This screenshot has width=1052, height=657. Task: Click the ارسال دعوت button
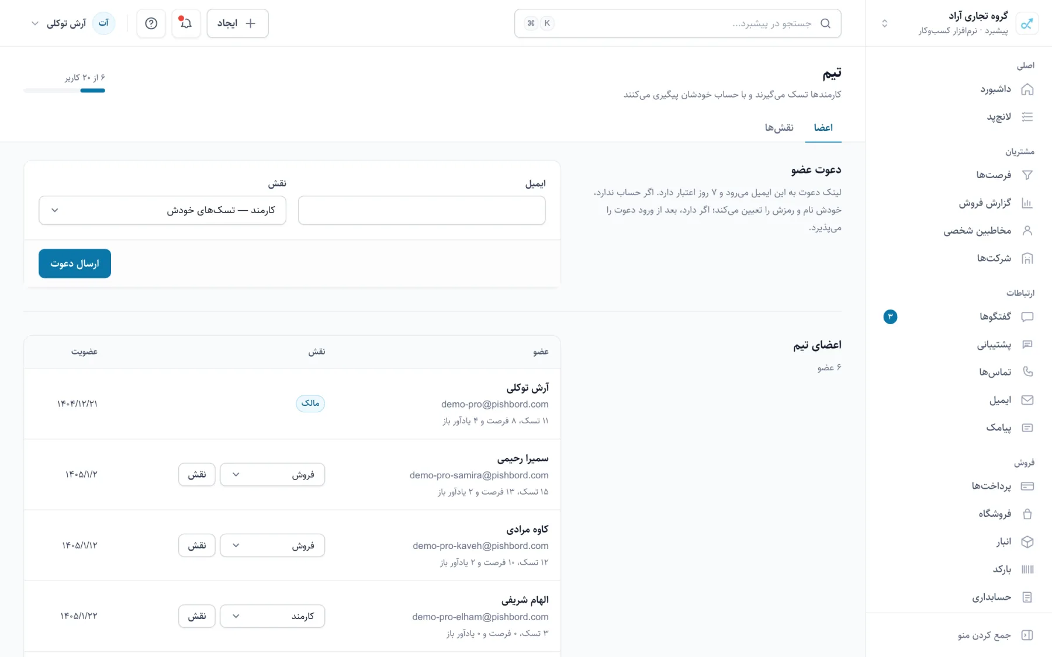[x=75, y=263]
